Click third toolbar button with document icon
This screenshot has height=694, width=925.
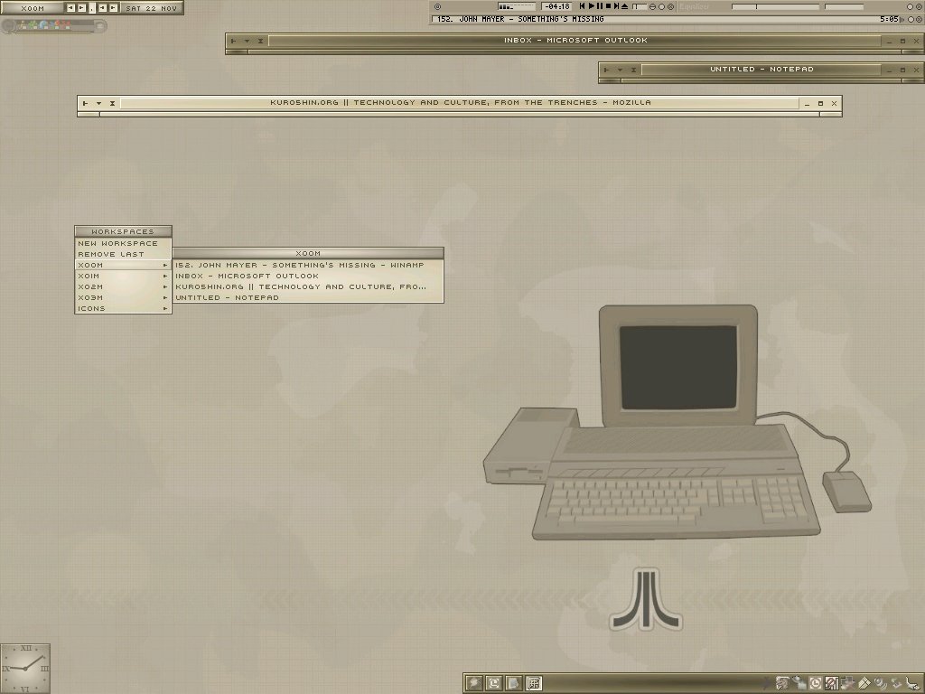point(514,683)
